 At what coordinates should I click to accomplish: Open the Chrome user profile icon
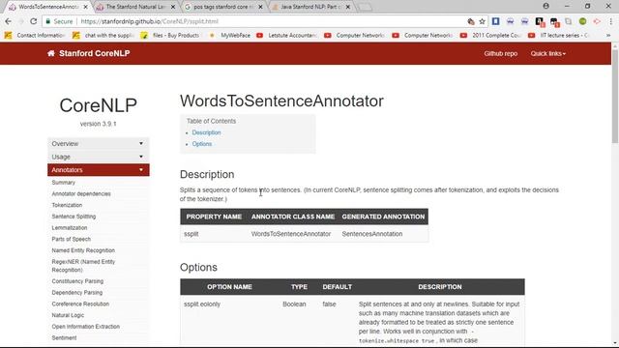[545, 6]
